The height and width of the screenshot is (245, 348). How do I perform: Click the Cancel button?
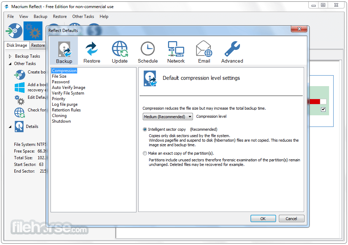point(291,219)
